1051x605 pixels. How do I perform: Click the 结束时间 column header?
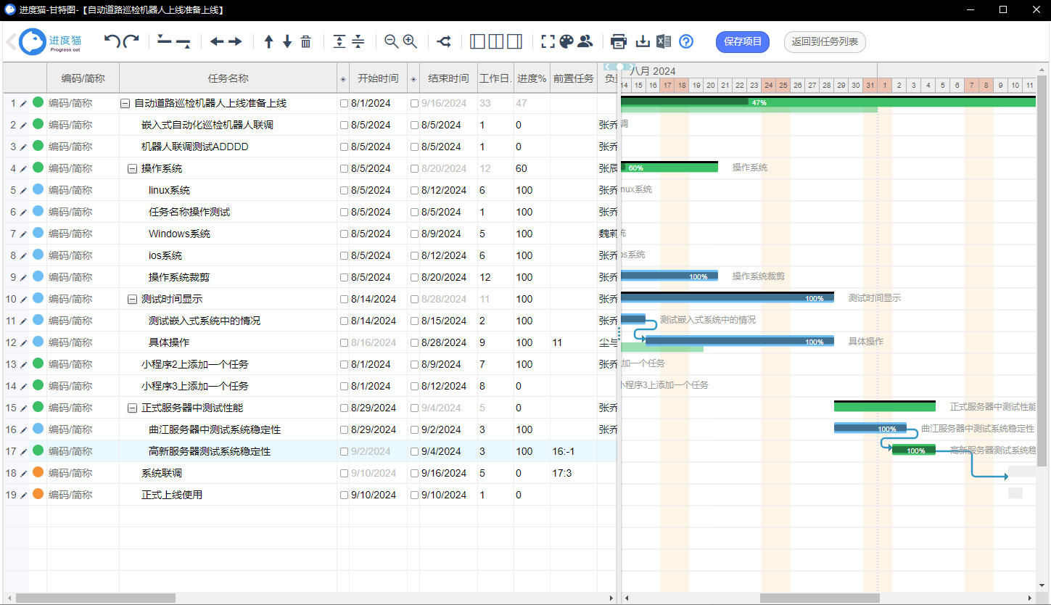coord(448,78)
